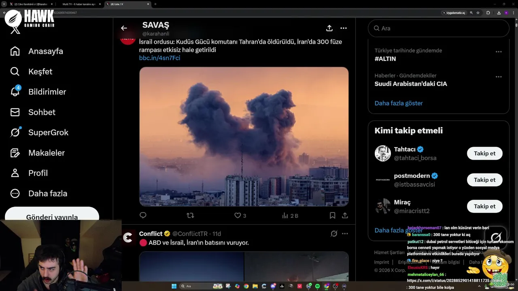Repost the İsrail ordusu post

tap(190, 215)
